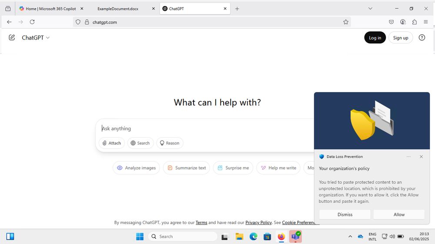Open the Firefox View icon
This screenshot has width=435, height=244.
coord(8,9)
